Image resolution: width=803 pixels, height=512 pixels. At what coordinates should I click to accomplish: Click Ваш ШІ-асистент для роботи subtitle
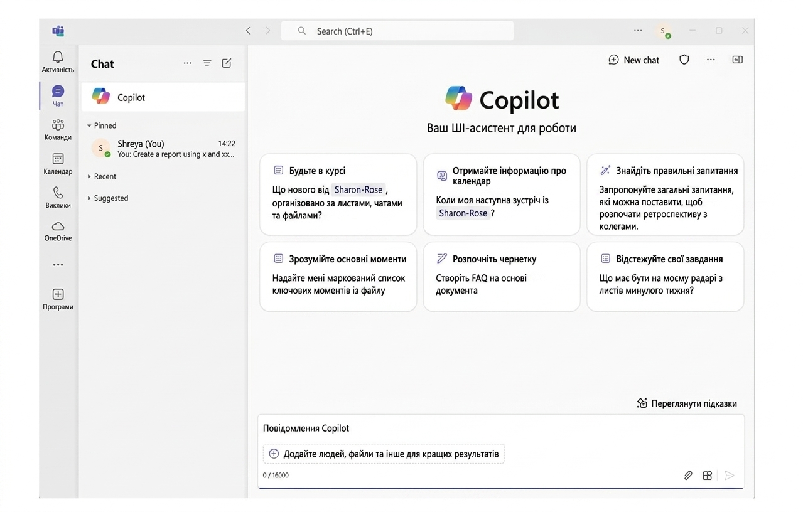click(501, 128)
